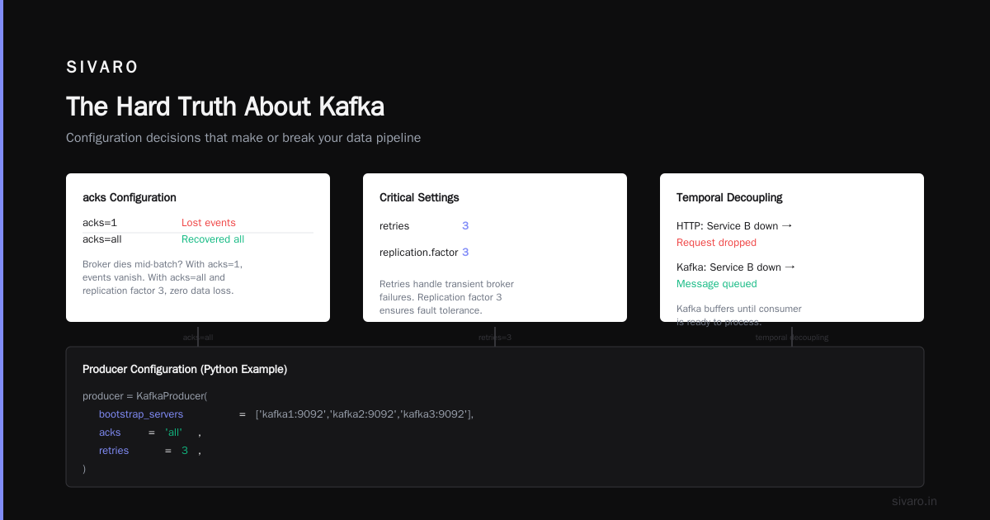
Task: Click the red 'Request dropped' text
Action: click(x=716, y=243)
